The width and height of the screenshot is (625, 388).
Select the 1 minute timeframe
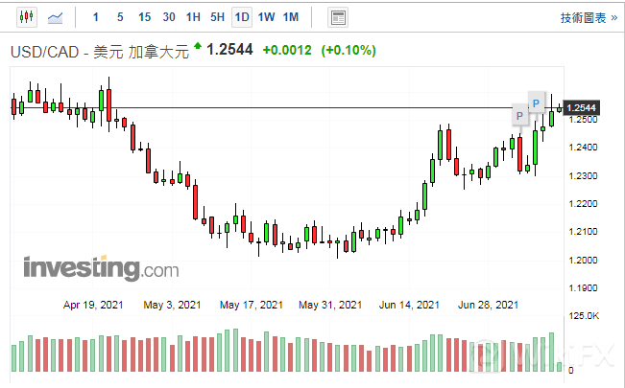coord(95,17)
